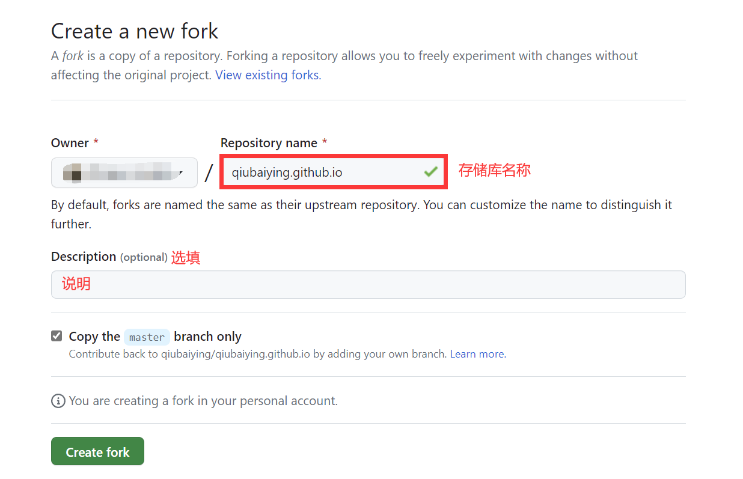Open the Owner dropdown arrow
This screenshot has width=743, height=479.
coord(180,173)
